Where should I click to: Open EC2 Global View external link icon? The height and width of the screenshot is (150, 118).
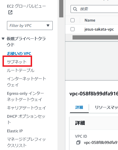click(10, 12)
